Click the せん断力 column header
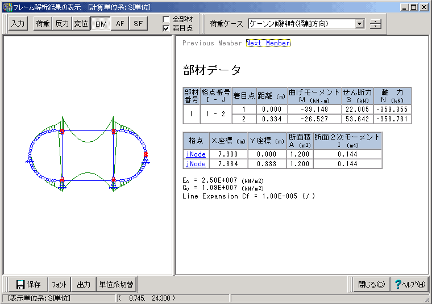The height and width of the screenshot is (304, 432). 358,96
